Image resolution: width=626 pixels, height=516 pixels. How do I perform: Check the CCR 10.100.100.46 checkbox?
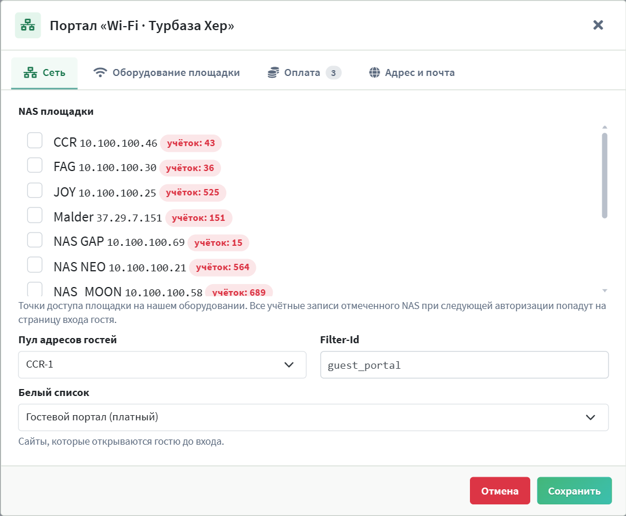pyautogui.click(x=35, y=140)
